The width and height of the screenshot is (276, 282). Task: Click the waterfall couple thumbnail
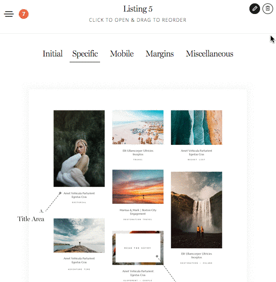tap(196, 210)
